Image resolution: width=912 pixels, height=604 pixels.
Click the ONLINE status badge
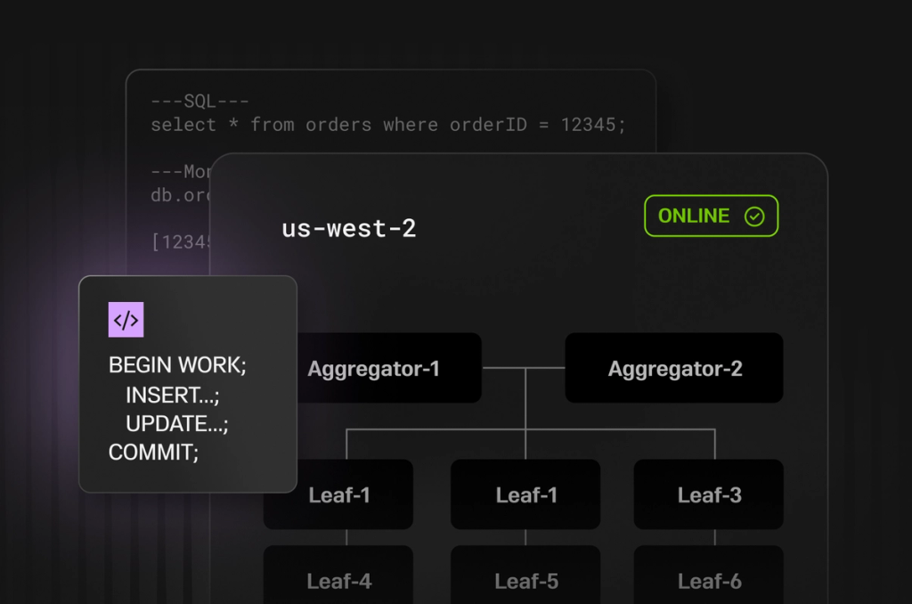coord(711,216)
